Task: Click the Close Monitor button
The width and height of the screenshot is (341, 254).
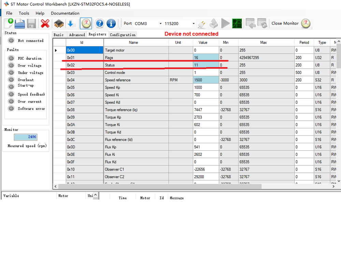Action: (x=291, y=23)
